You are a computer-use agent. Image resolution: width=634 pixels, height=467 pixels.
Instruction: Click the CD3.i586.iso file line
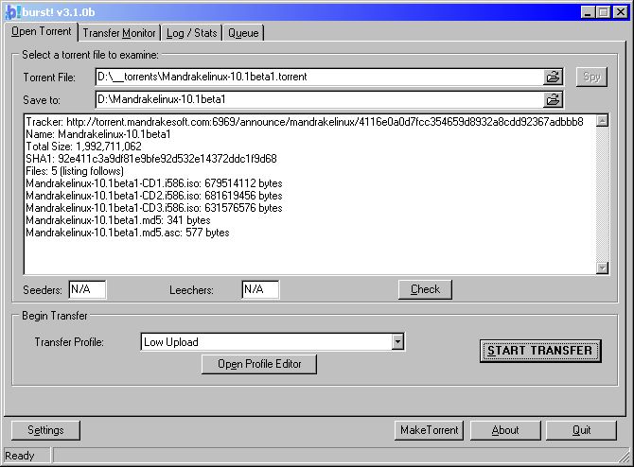[154, 208]
